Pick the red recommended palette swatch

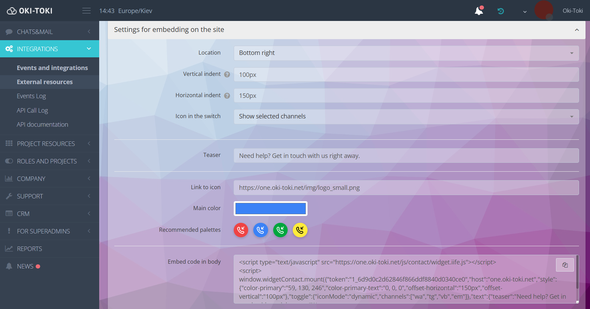(x=241, y=230)
